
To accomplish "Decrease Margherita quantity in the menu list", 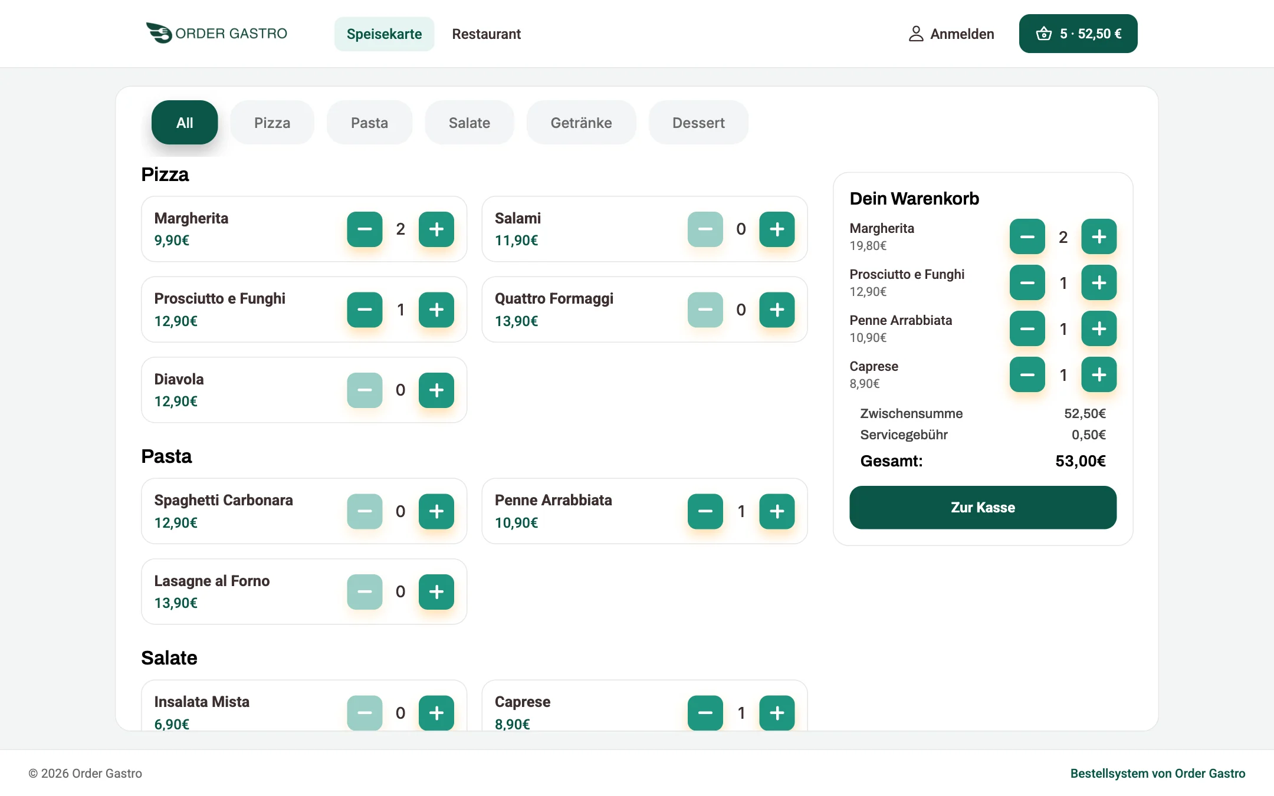I will [365, 229].
